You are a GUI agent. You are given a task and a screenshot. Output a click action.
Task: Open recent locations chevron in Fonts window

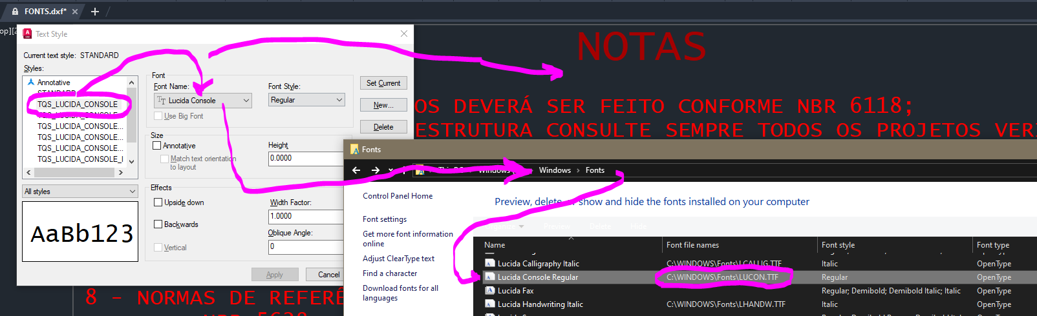pyautogui.click(x=391, y=170)
